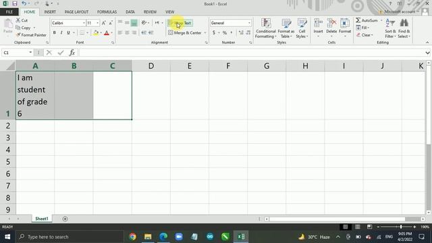Switch to the REVIEW tab
This screenshot has height=243, width=432.
coord(150,12)
